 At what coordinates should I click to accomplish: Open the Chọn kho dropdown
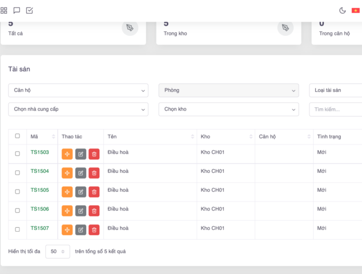228,109
